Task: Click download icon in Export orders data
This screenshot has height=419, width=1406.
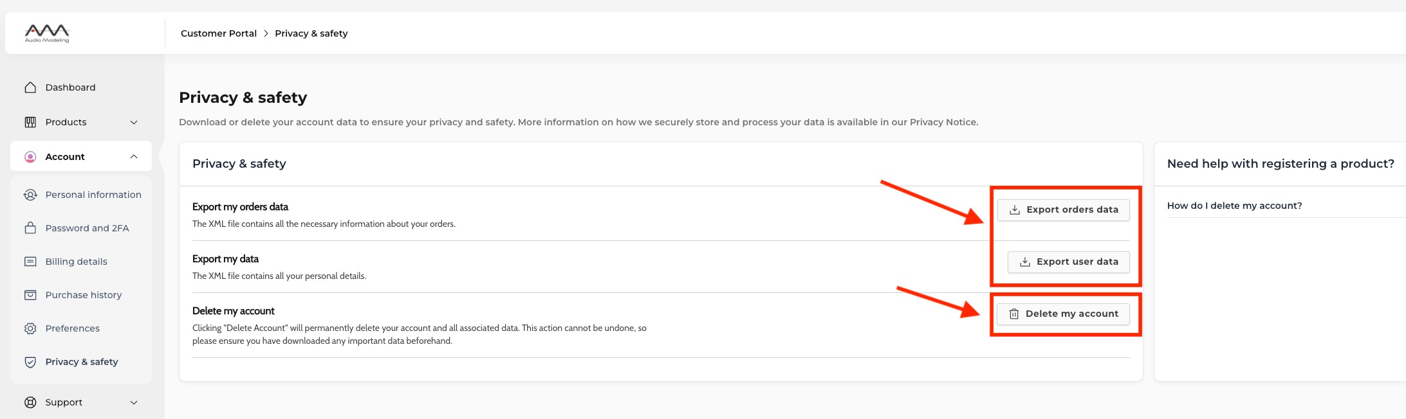Action: (1015, 209)
